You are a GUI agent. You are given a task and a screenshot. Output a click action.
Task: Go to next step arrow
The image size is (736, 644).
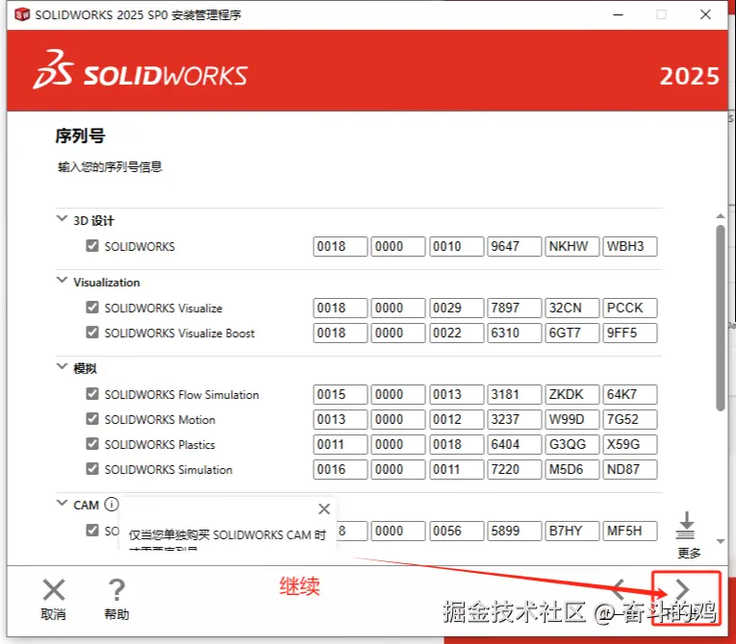click(682, 589)
